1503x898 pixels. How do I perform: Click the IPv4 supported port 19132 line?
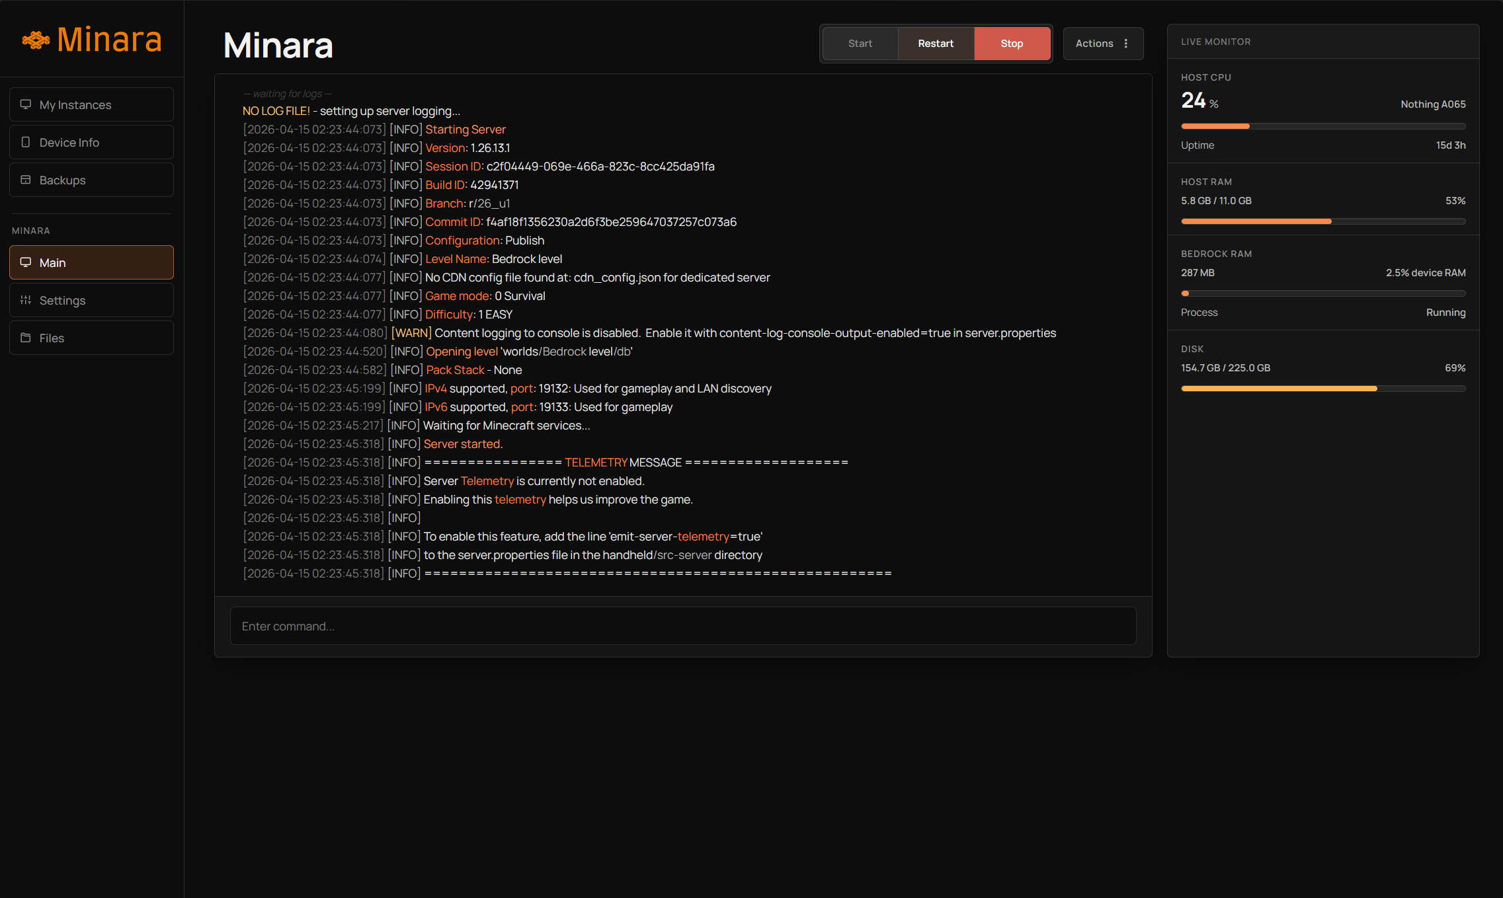point(507,389)
